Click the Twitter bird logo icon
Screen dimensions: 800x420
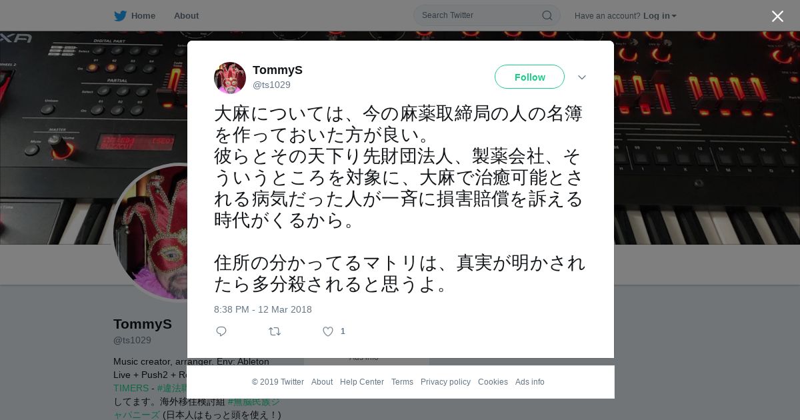click(120, 15)
